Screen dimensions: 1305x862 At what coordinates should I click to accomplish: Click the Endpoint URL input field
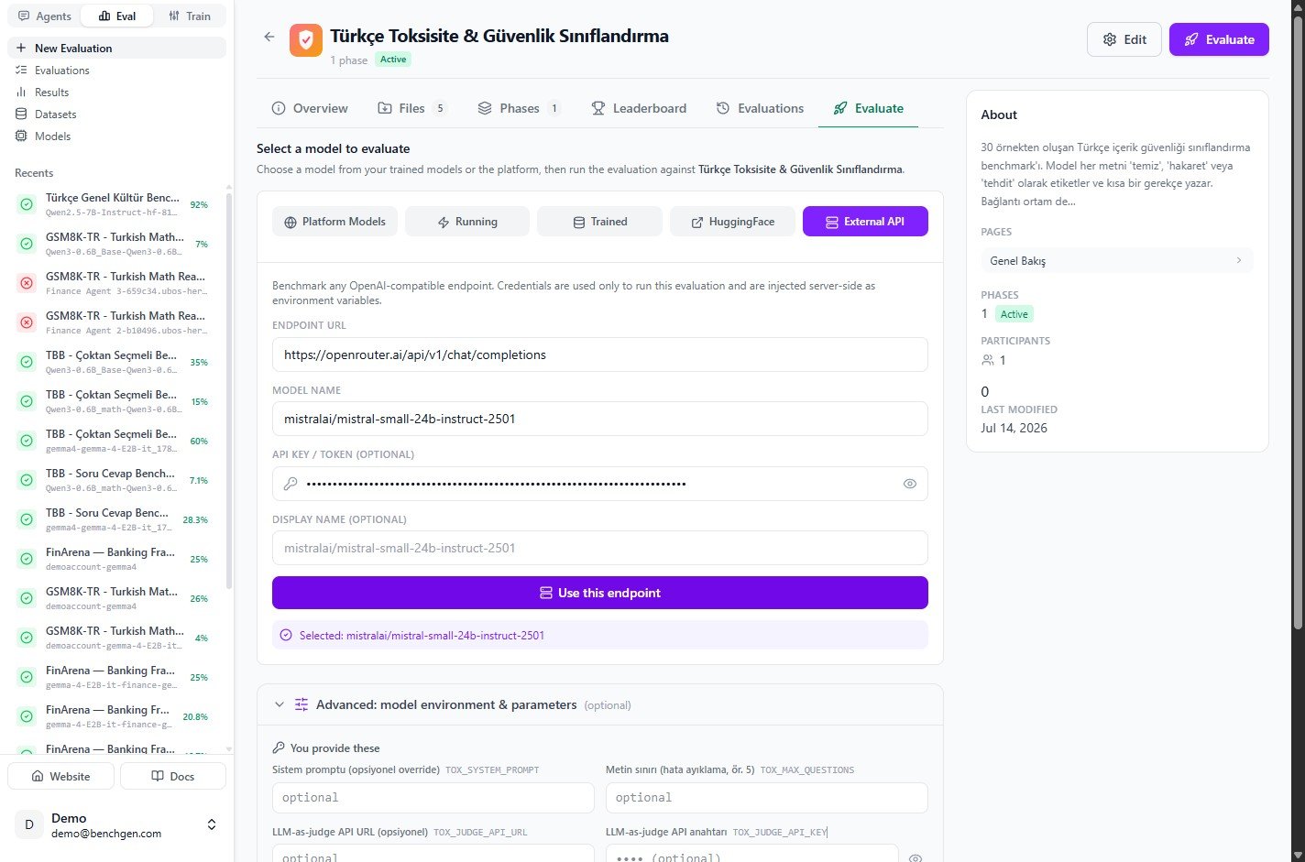click(x=600, y=355)
